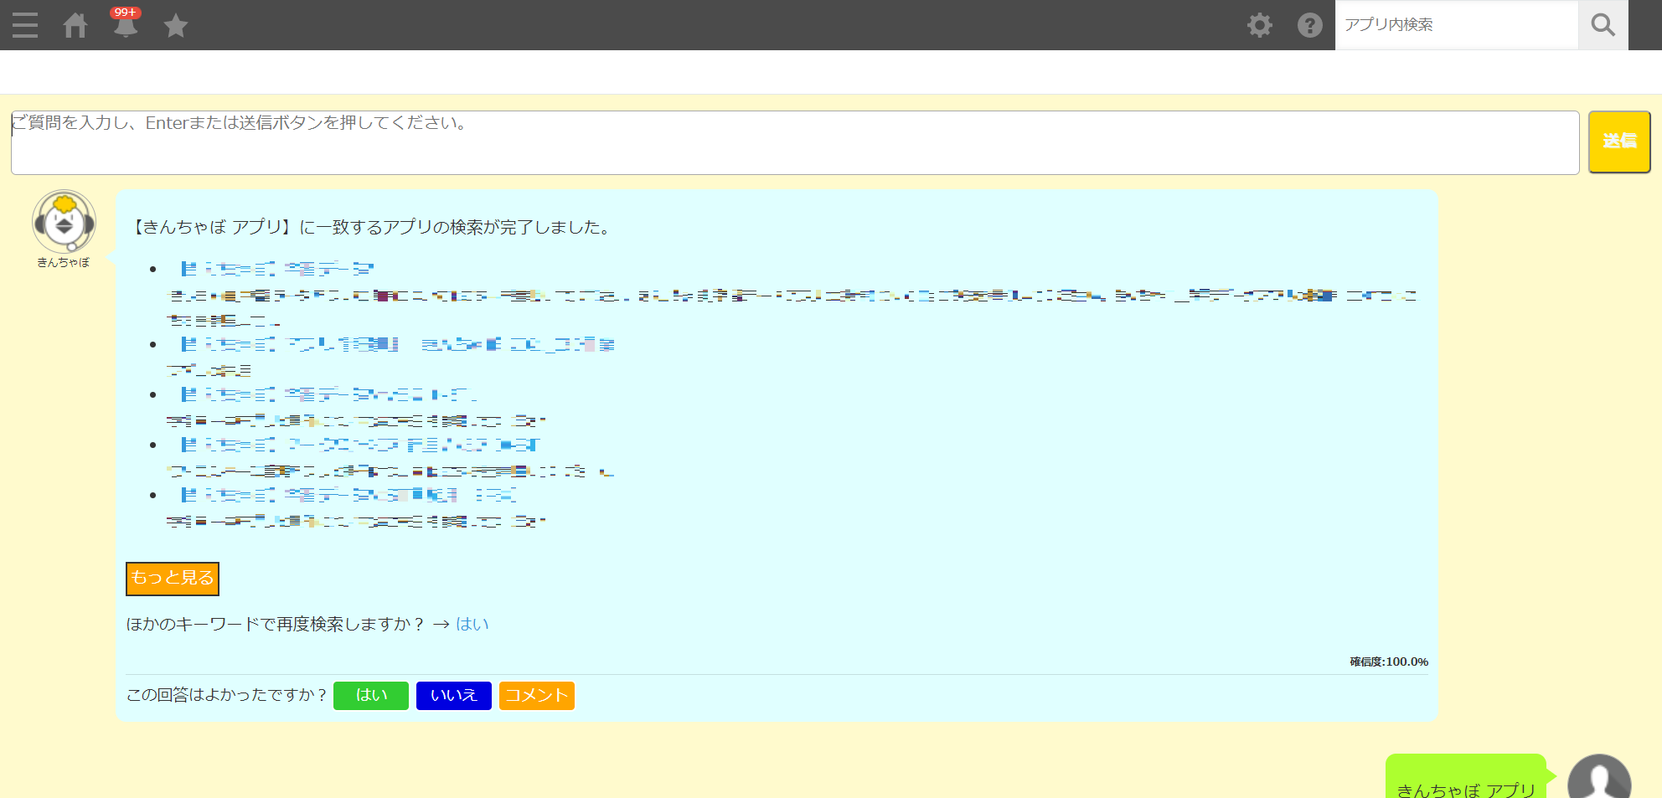Open the third app link in results
Image resolution: width=1662 pixels, height=798 pixels.
328,394
